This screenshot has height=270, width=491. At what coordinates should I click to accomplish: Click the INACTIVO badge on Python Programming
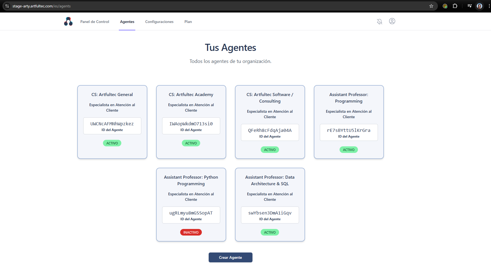tap(191, 232)
